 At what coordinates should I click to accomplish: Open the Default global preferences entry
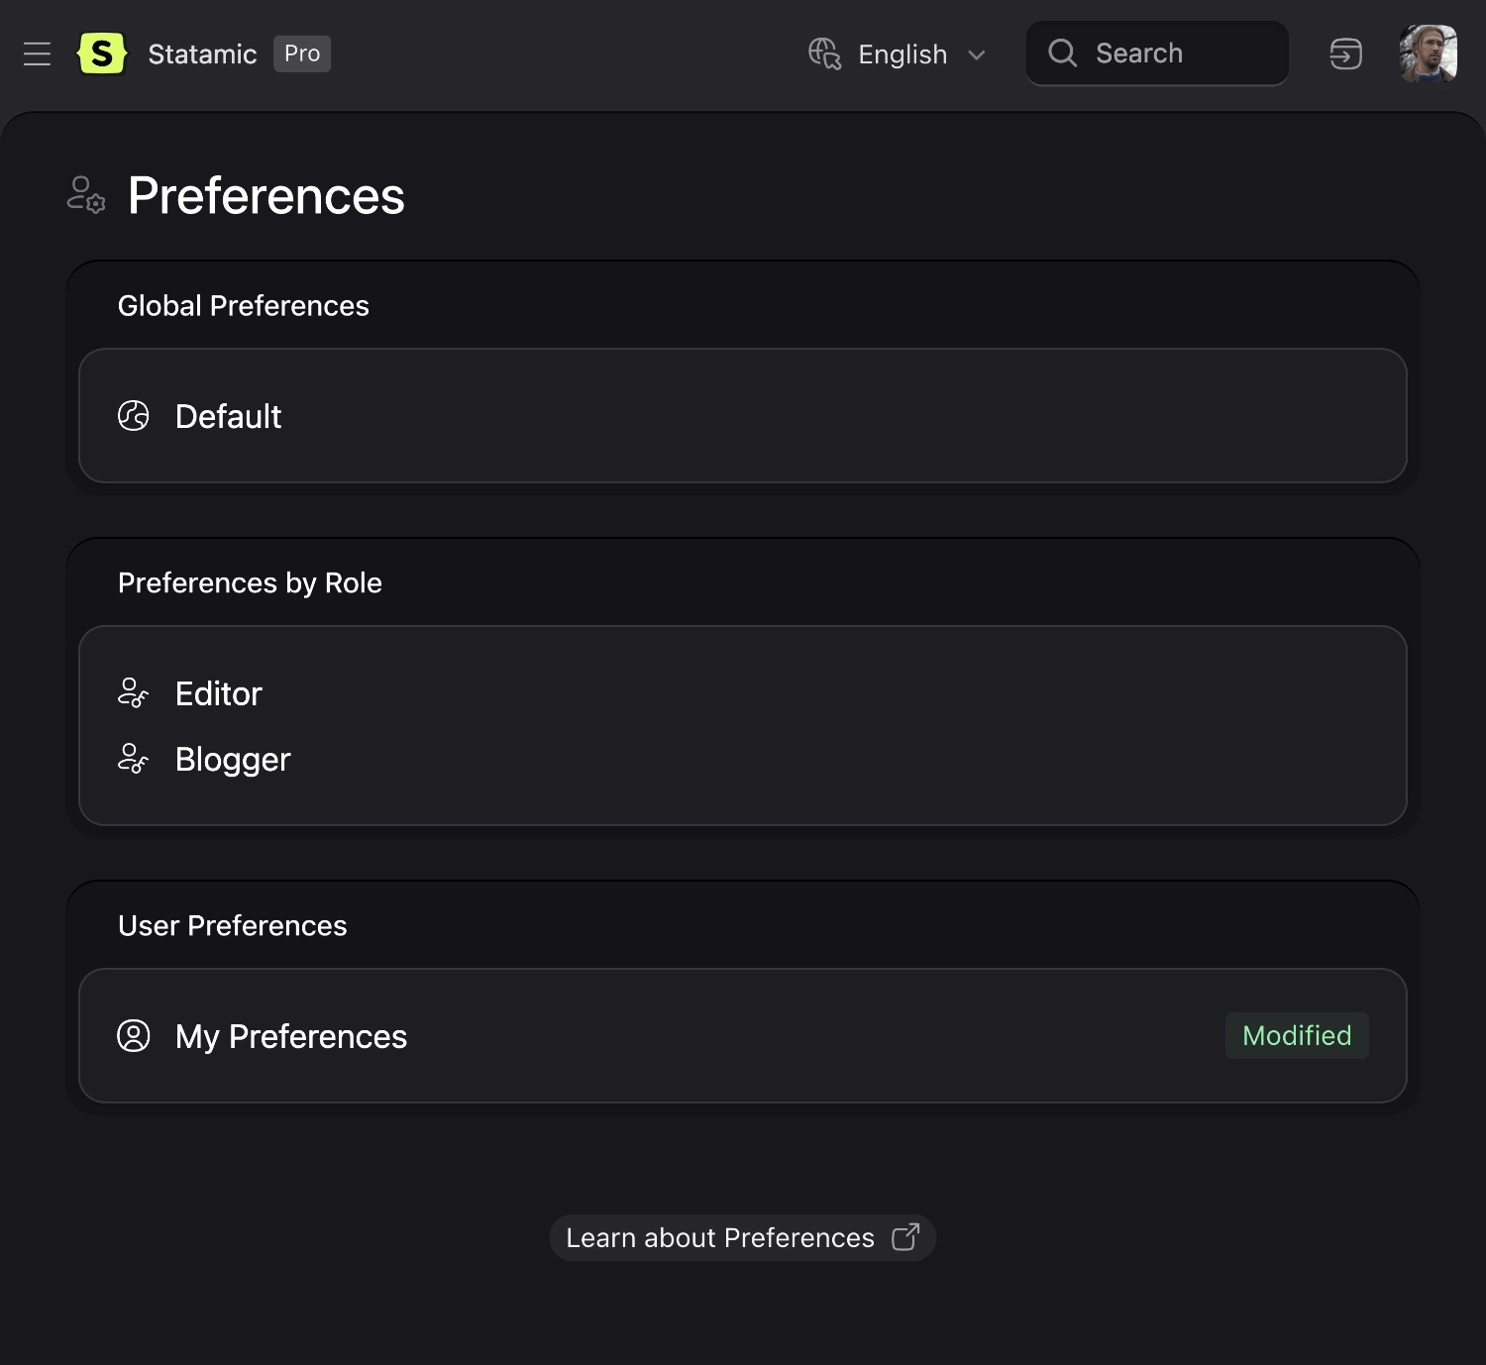pos(228,416)
